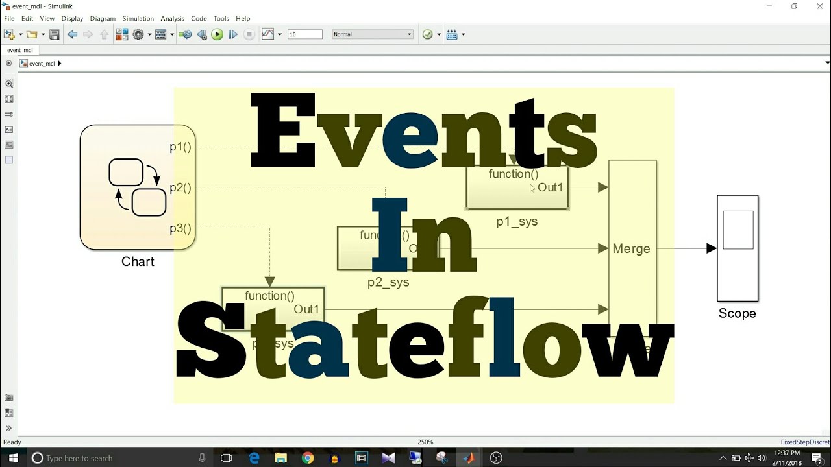Run the simulation with green play button
This screenshot has height=467, width=831.
[x=217, y=34]
